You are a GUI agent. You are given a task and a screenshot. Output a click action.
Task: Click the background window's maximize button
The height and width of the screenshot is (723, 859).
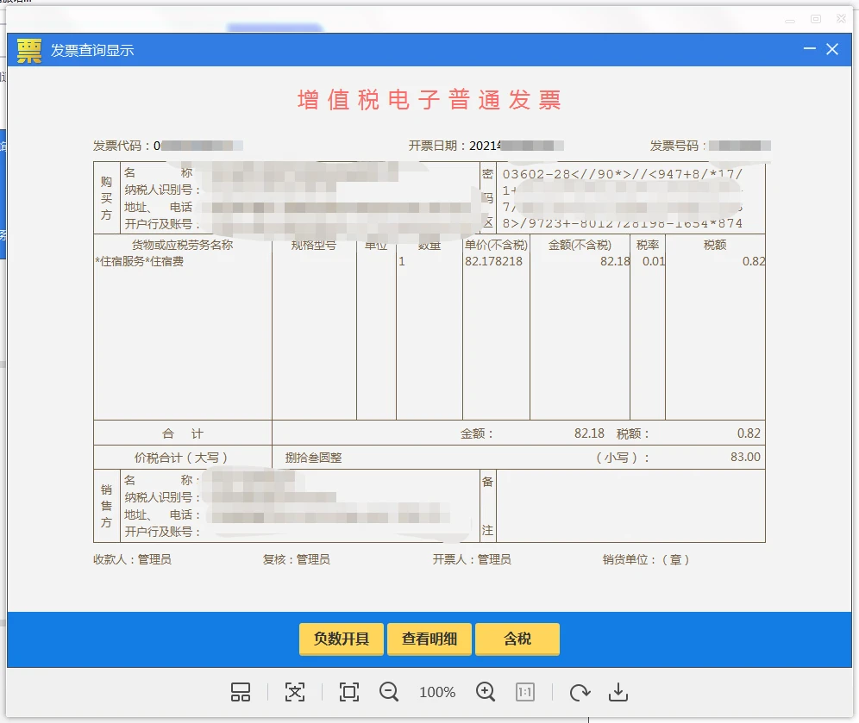[816, 19]
